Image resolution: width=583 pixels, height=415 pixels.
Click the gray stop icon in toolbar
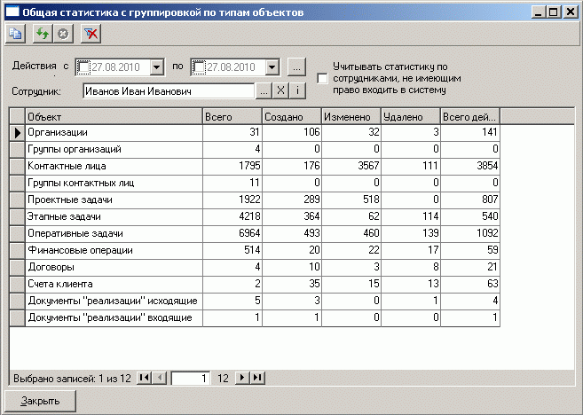pos(63,34)
